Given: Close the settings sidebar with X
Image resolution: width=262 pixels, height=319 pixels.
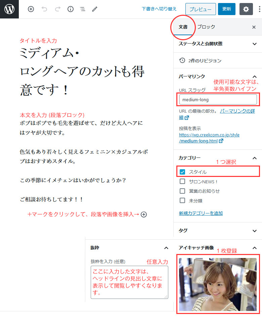Looking at the screenshot, I should [254, 27].
